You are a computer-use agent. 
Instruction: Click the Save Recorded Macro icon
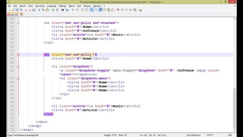pyautogui.click(x=135, y=10)
